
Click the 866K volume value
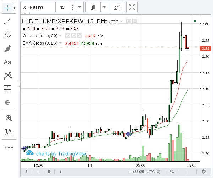[x=90, y=36]
